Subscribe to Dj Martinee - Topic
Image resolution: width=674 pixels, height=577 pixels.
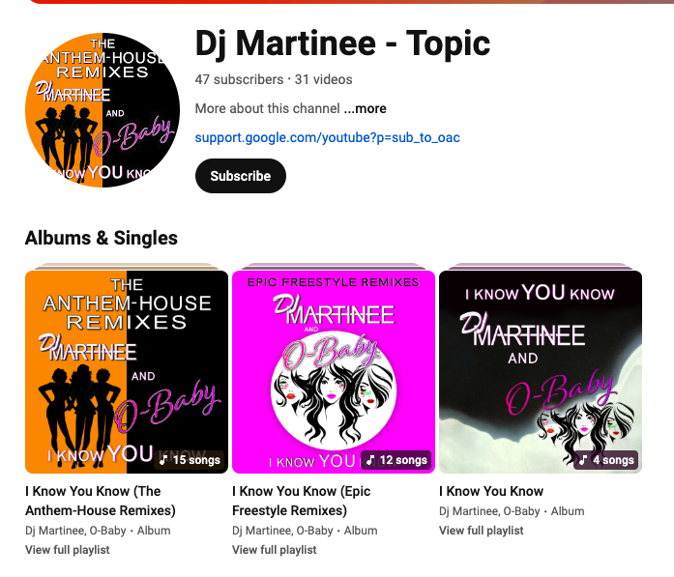pos(241,176)
